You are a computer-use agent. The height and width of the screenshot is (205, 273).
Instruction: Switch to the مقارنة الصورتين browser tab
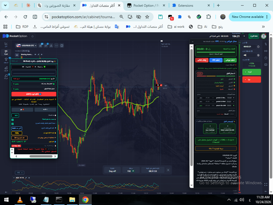(x=57, y=5)
